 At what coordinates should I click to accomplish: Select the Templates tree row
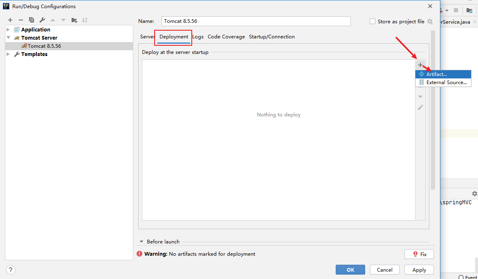coord(69,54)
